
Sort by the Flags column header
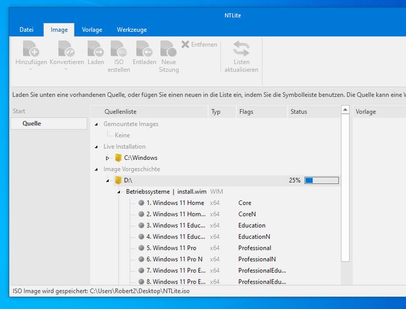click(x=262, y=112)
